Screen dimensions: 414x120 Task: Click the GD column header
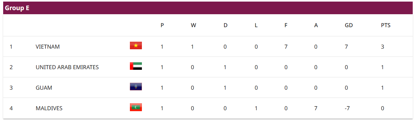349,26
